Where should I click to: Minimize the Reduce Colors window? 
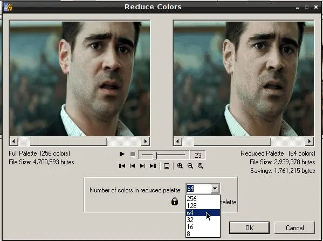[x=298, y=7]
